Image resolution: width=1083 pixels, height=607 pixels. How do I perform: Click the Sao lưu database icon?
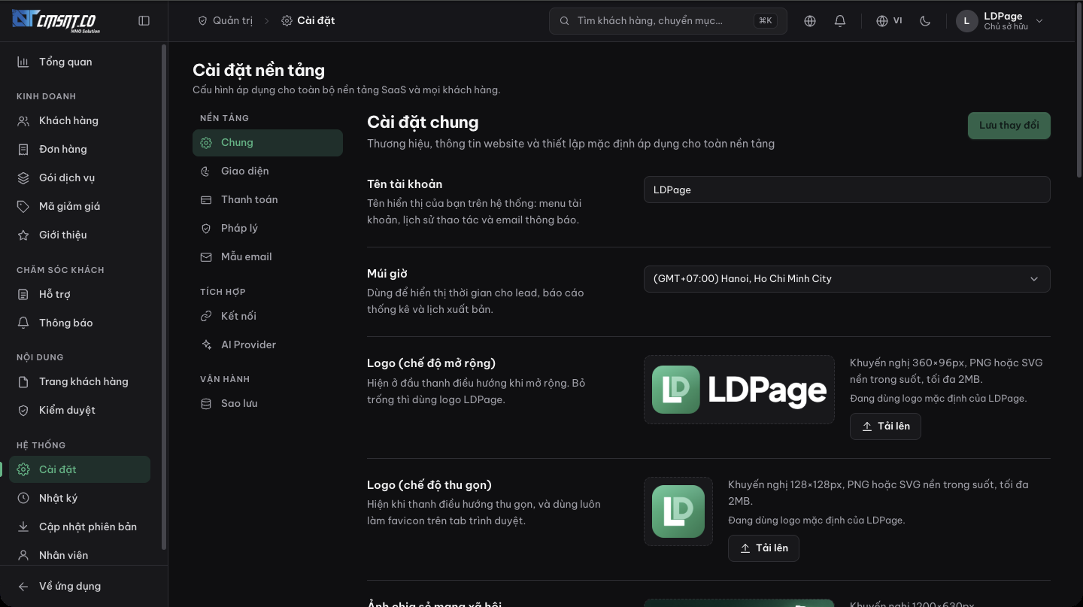point(206,404)
